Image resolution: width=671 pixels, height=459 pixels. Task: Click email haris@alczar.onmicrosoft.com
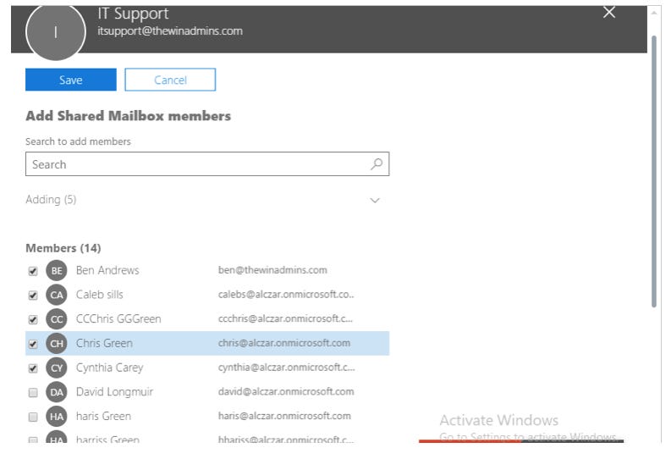284,416
